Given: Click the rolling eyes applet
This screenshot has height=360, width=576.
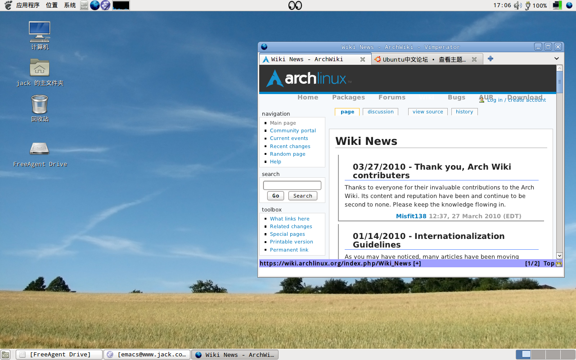Looking at the screenshot, I should click(295, 5).
